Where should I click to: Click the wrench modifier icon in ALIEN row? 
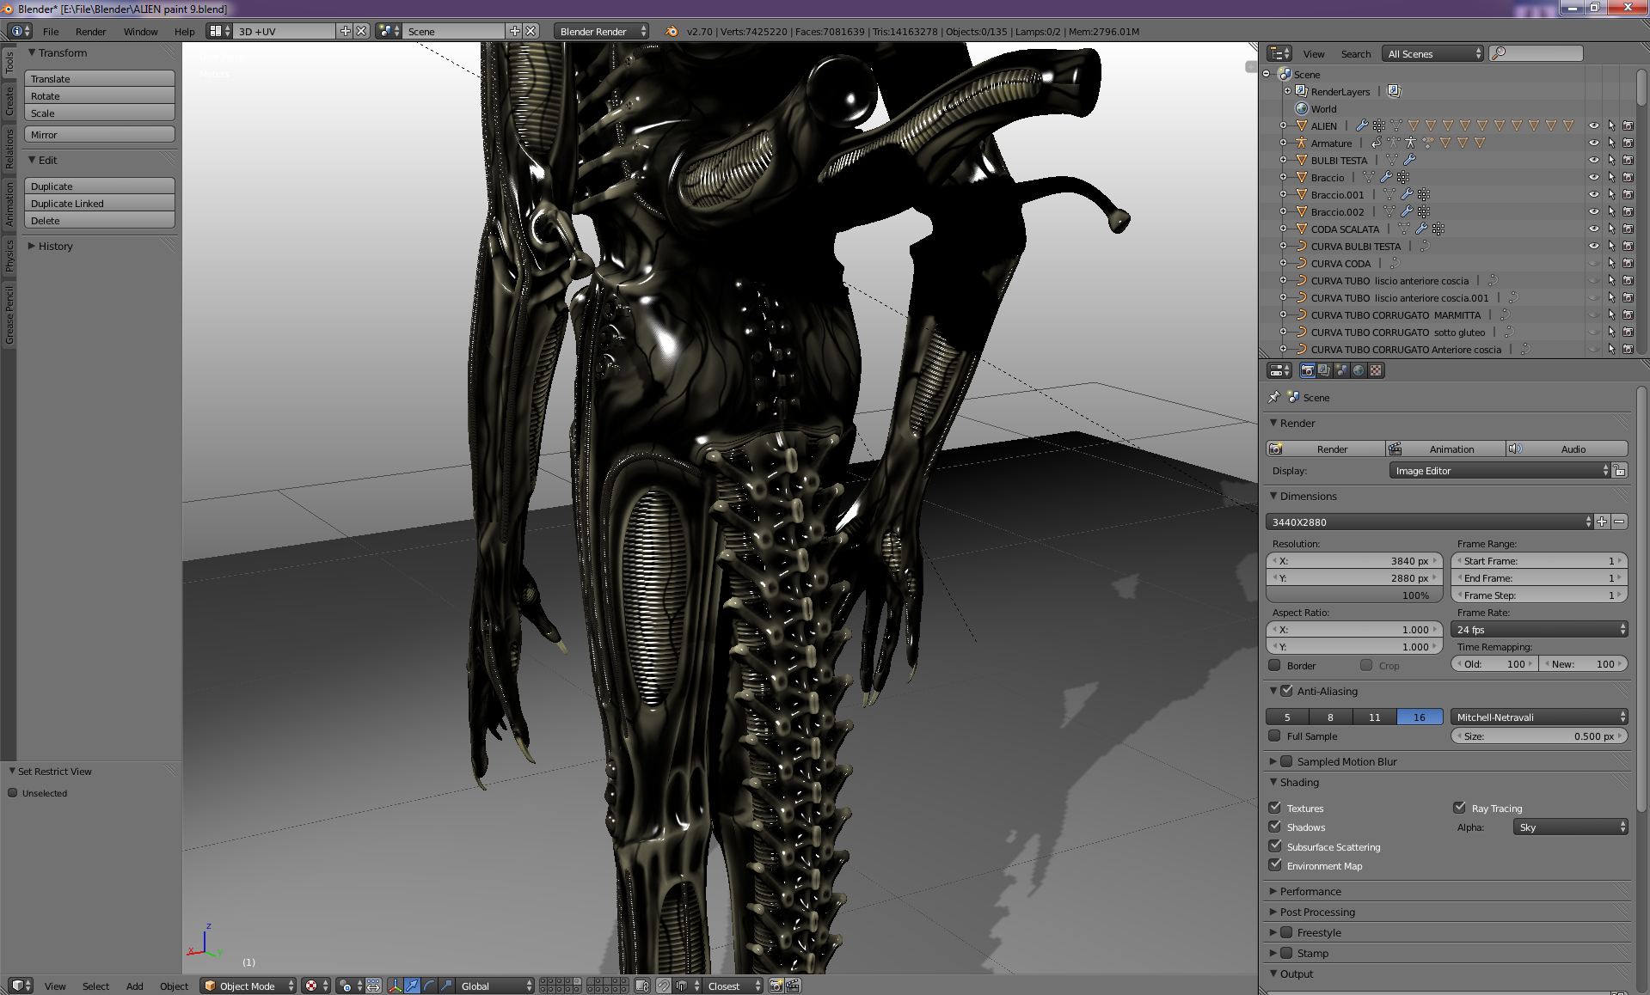tap(1362, 125)
